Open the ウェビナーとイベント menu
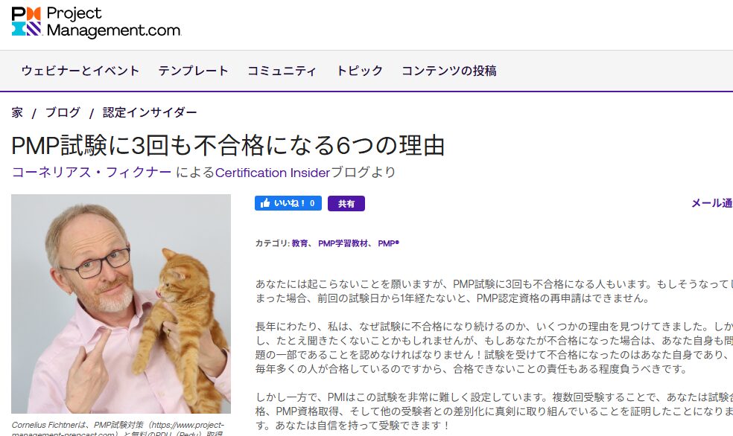Screen dimensions: 733x436 [x=80, y=71]
